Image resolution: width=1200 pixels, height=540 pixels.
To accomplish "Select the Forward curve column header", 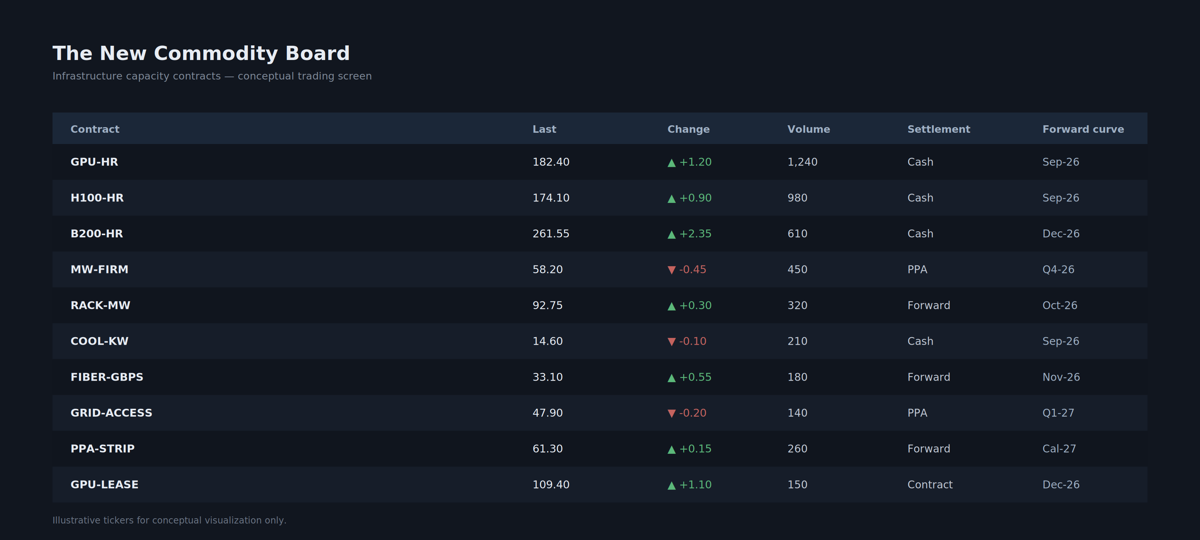I will tap(1083, 129).
